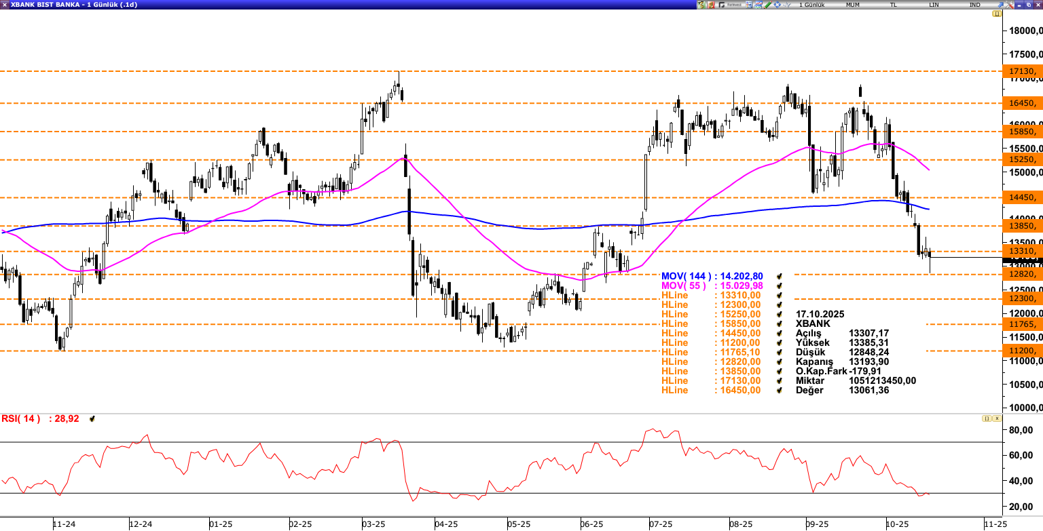Select the pencil drawing tool in the toolbar

pyautogui.click(x=767, y=4)
